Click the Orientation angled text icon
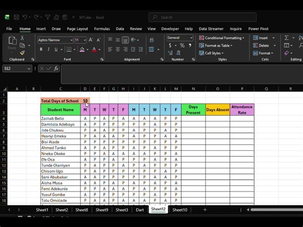The image size is (303, 227). coord(133,40)
